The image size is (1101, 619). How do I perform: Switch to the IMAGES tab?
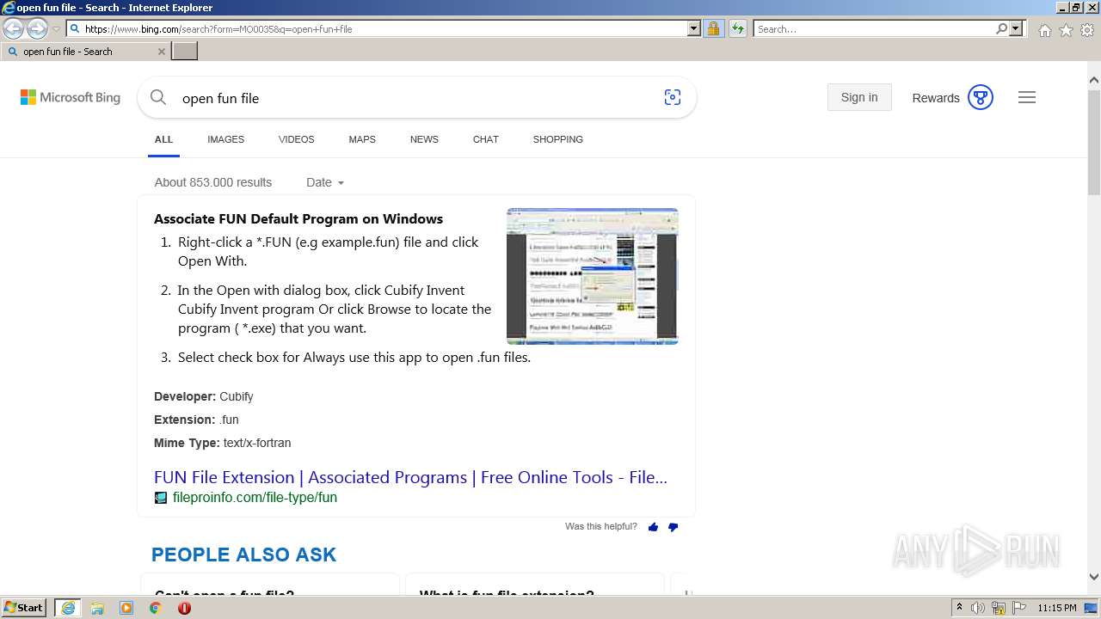pyautogui.click(x=225, y=139)
